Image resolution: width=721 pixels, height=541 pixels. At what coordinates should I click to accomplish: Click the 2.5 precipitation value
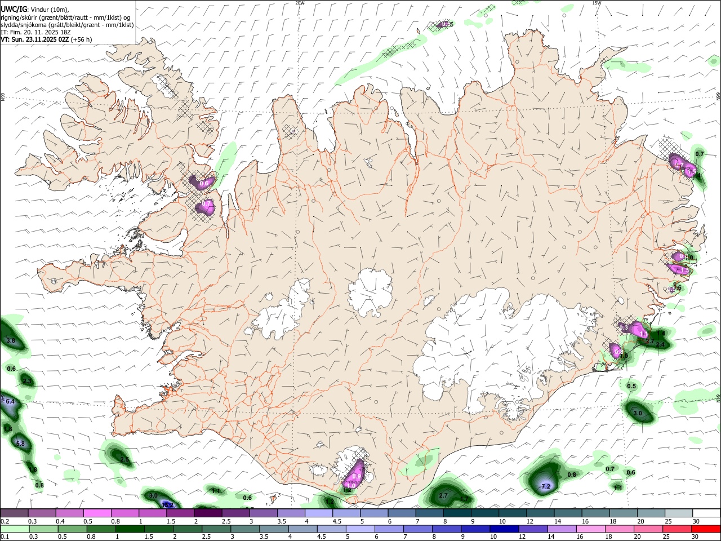(x=125, y=460)
